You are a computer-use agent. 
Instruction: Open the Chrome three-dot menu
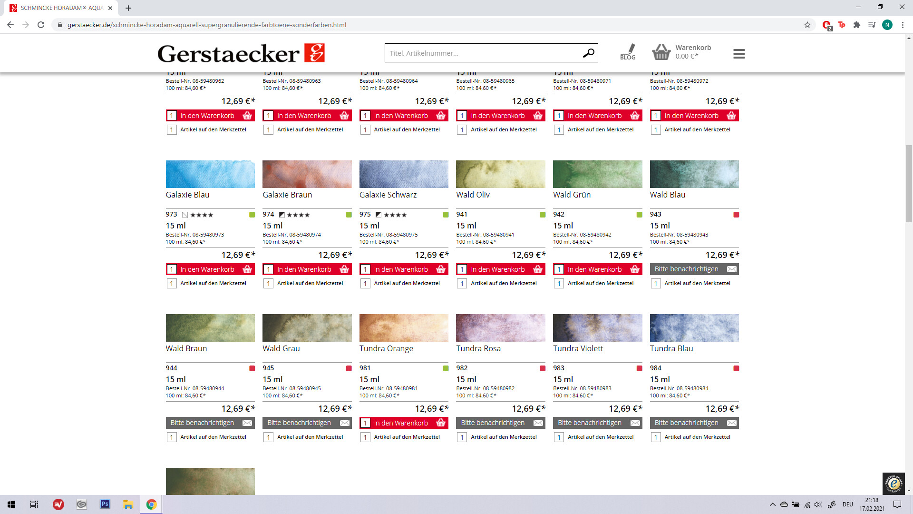tap(903, 25)
